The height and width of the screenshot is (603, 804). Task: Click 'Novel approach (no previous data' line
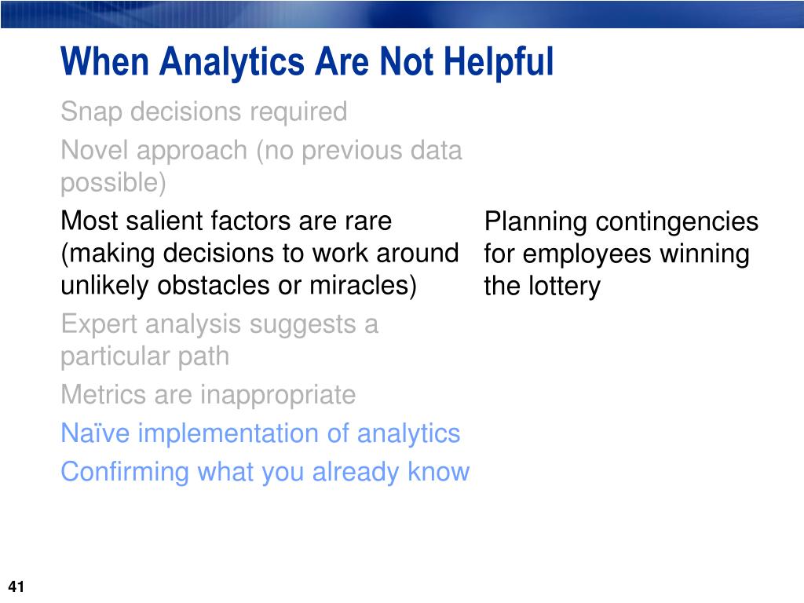(x=261, y=150)
